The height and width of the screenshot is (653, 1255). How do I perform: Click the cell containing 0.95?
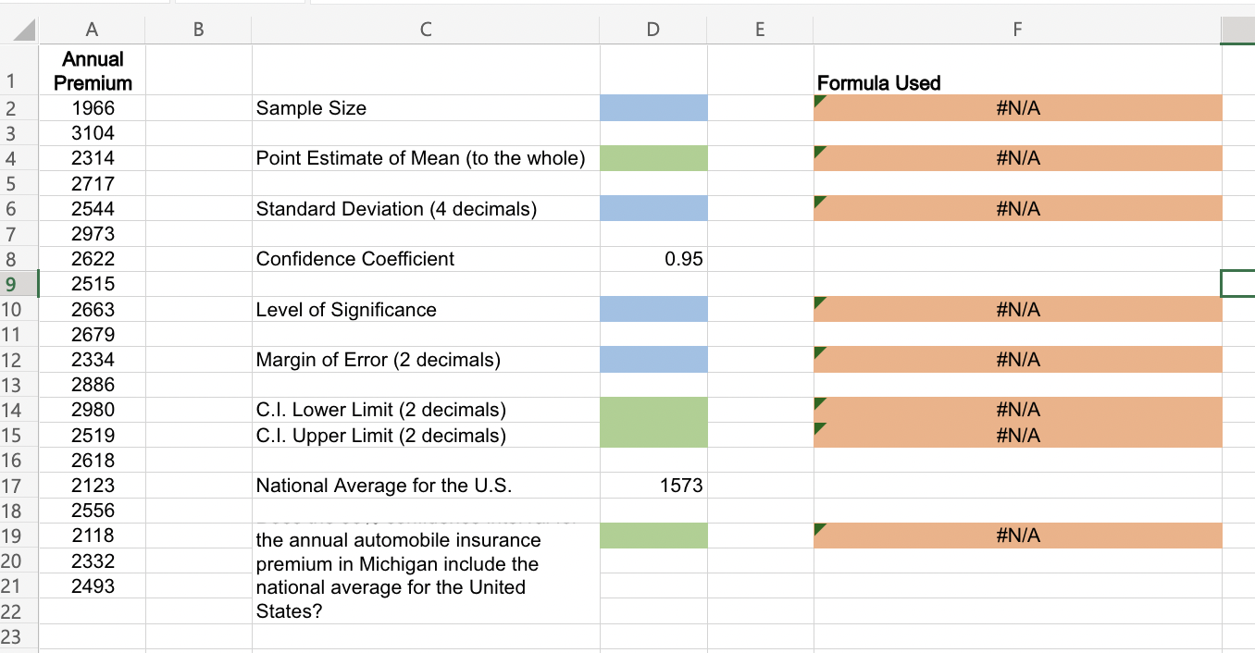coord(653,259)
